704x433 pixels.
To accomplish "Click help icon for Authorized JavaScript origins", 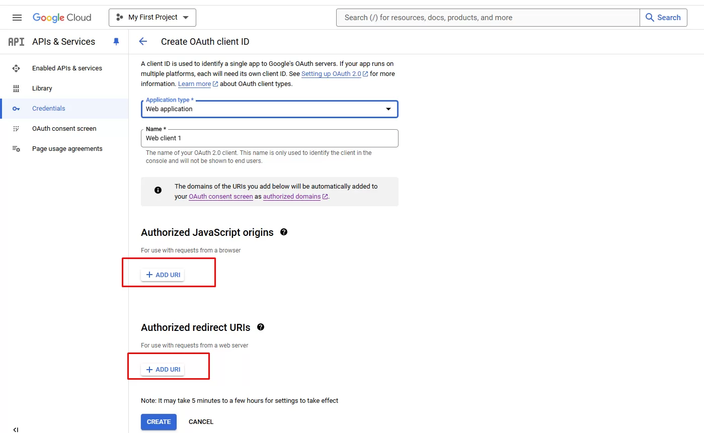I will click(284, 232).
